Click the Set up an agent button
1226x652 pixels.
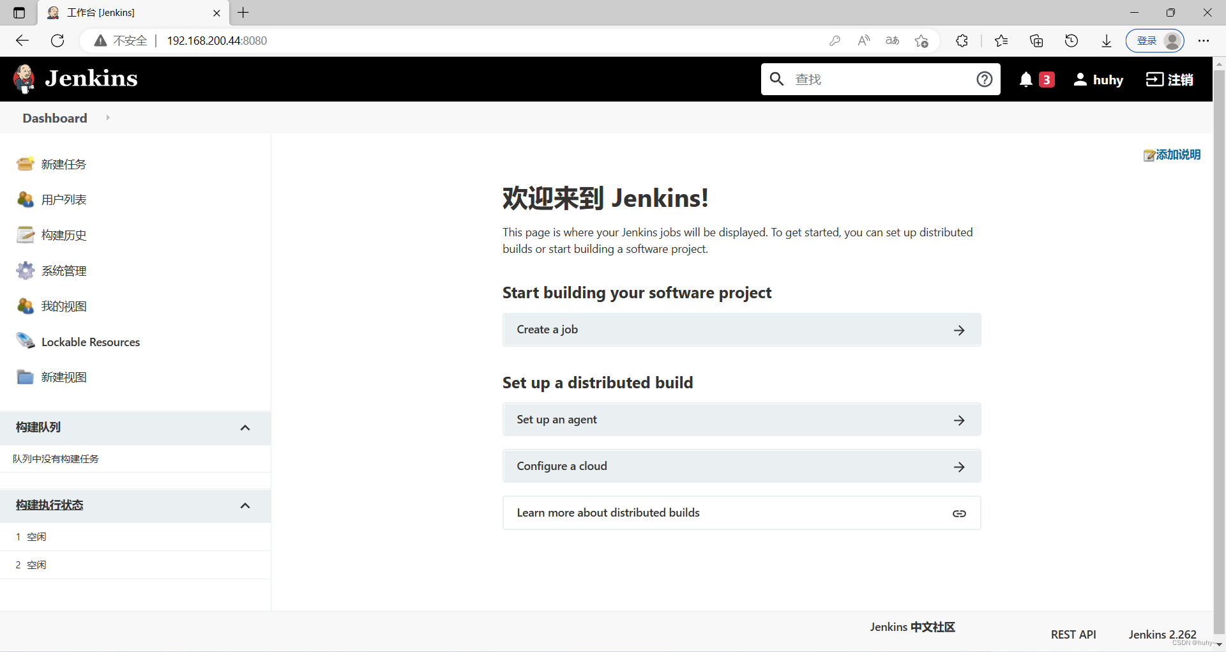pos(741,420)
